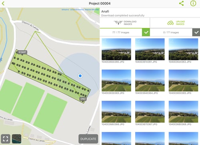
Task: Open image 104003600360.JPG thumbnail
Action: pyautogui.click(x=116, y=49)
